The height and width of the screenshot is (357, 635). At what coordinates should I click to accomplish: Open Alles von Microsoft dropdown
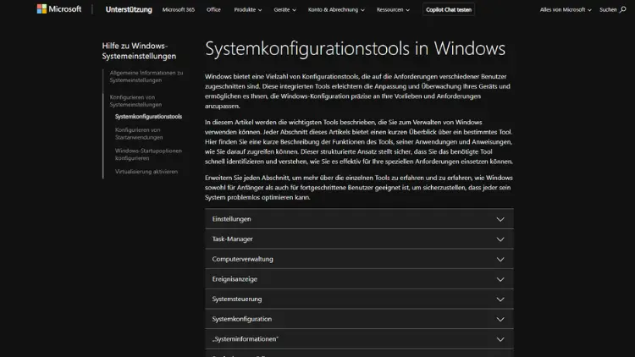tap(566, 9)
